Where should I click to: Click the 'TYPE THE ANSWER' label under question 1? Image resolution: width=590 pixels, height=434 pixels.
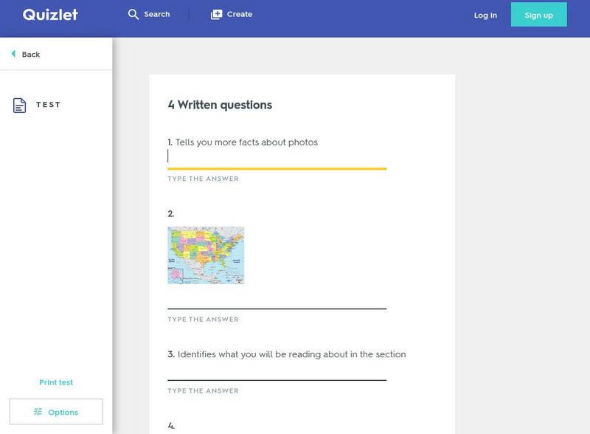[204, 179]
